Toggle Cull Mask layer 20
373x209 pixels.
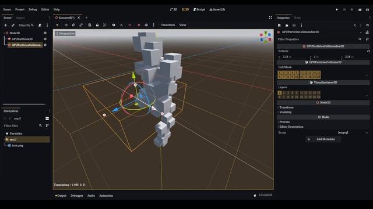pyautogui.click(x=319, y=77)
